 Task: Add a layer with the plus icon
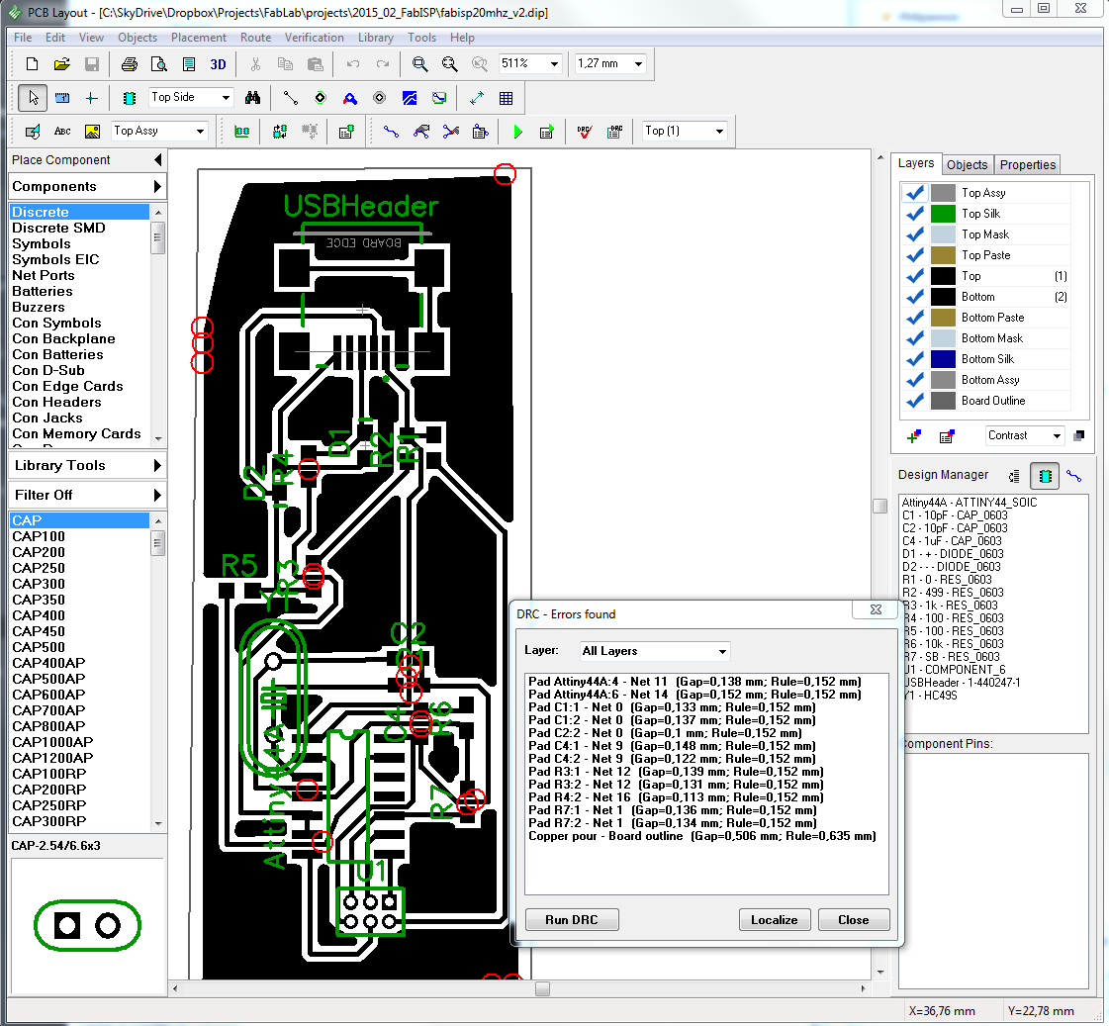(x=914, y=436)
